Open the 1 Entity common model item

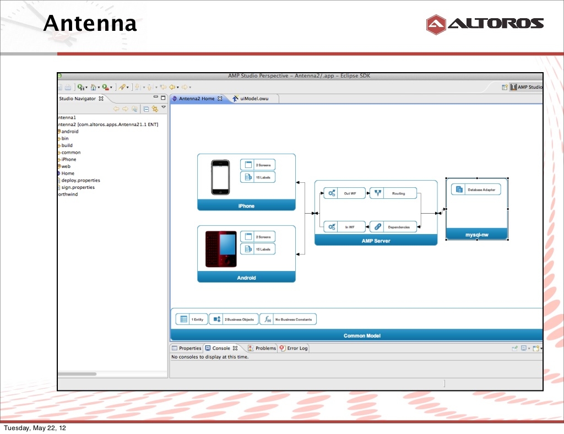click(192, 319)
